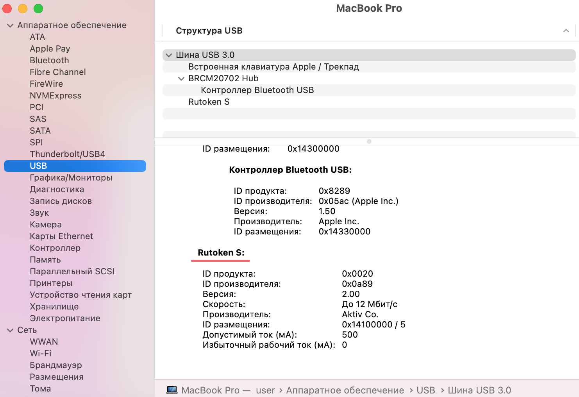Viewport: 579px width, 397px height.
Task: Open Устройство чтения карт category
Action: click(81, 295)
